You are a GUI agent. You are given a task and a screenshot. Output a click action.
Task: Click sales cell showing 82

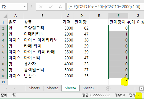[81, 28]
